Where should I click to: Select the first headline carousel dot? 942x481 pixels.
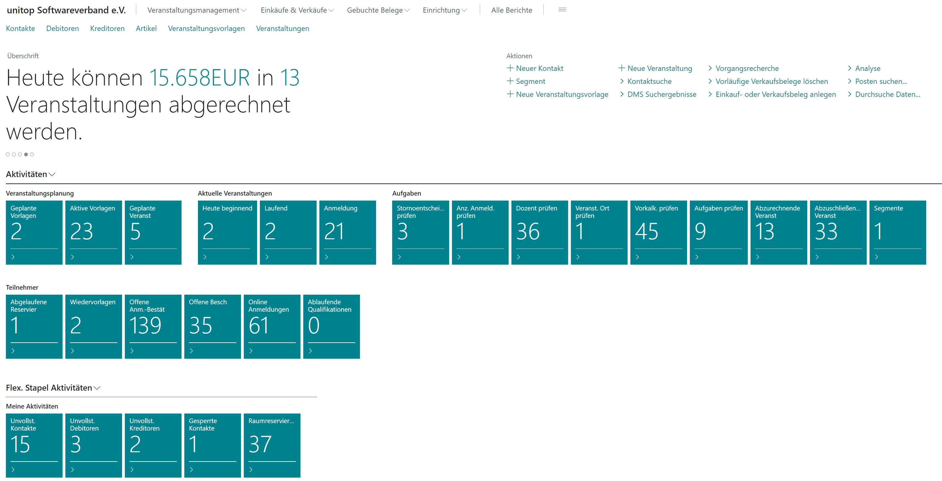point(8,155)
